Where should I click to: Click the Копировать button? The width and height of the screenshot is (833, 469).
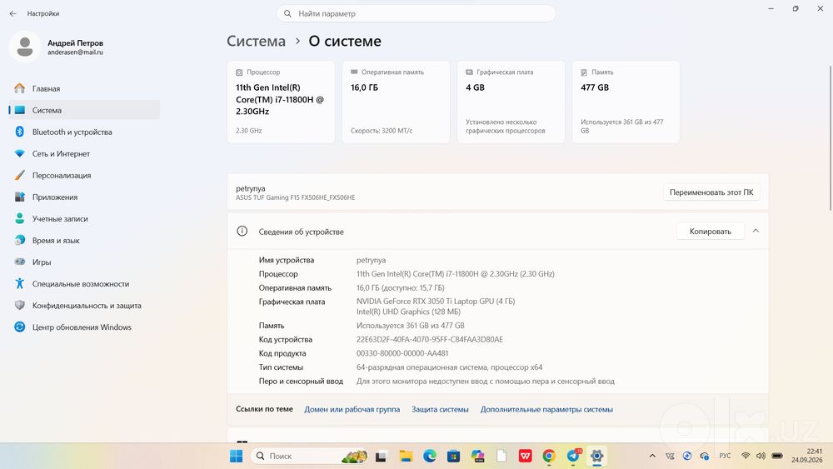[x=711, y=232]
